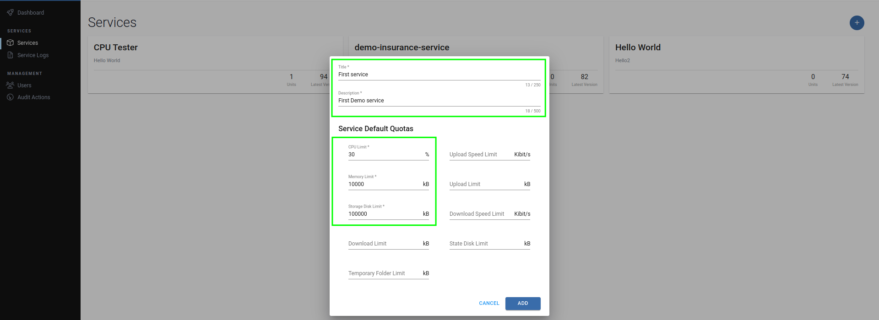This screenshot has width=879, height=320.
Task: Click the Users people icon
Action: [10, 85]
